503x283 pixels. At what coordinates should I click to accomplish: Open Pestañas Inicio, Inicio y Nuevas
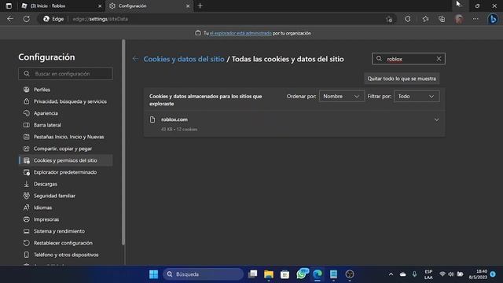point(65,137)
